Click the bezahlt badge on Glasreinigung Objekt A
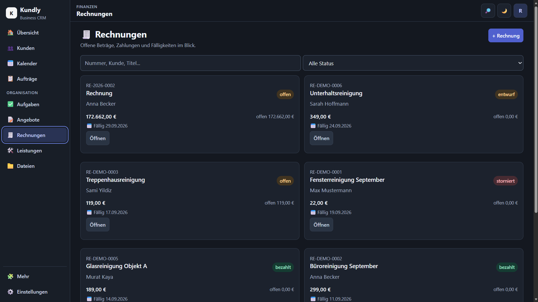 click(283, 267)
